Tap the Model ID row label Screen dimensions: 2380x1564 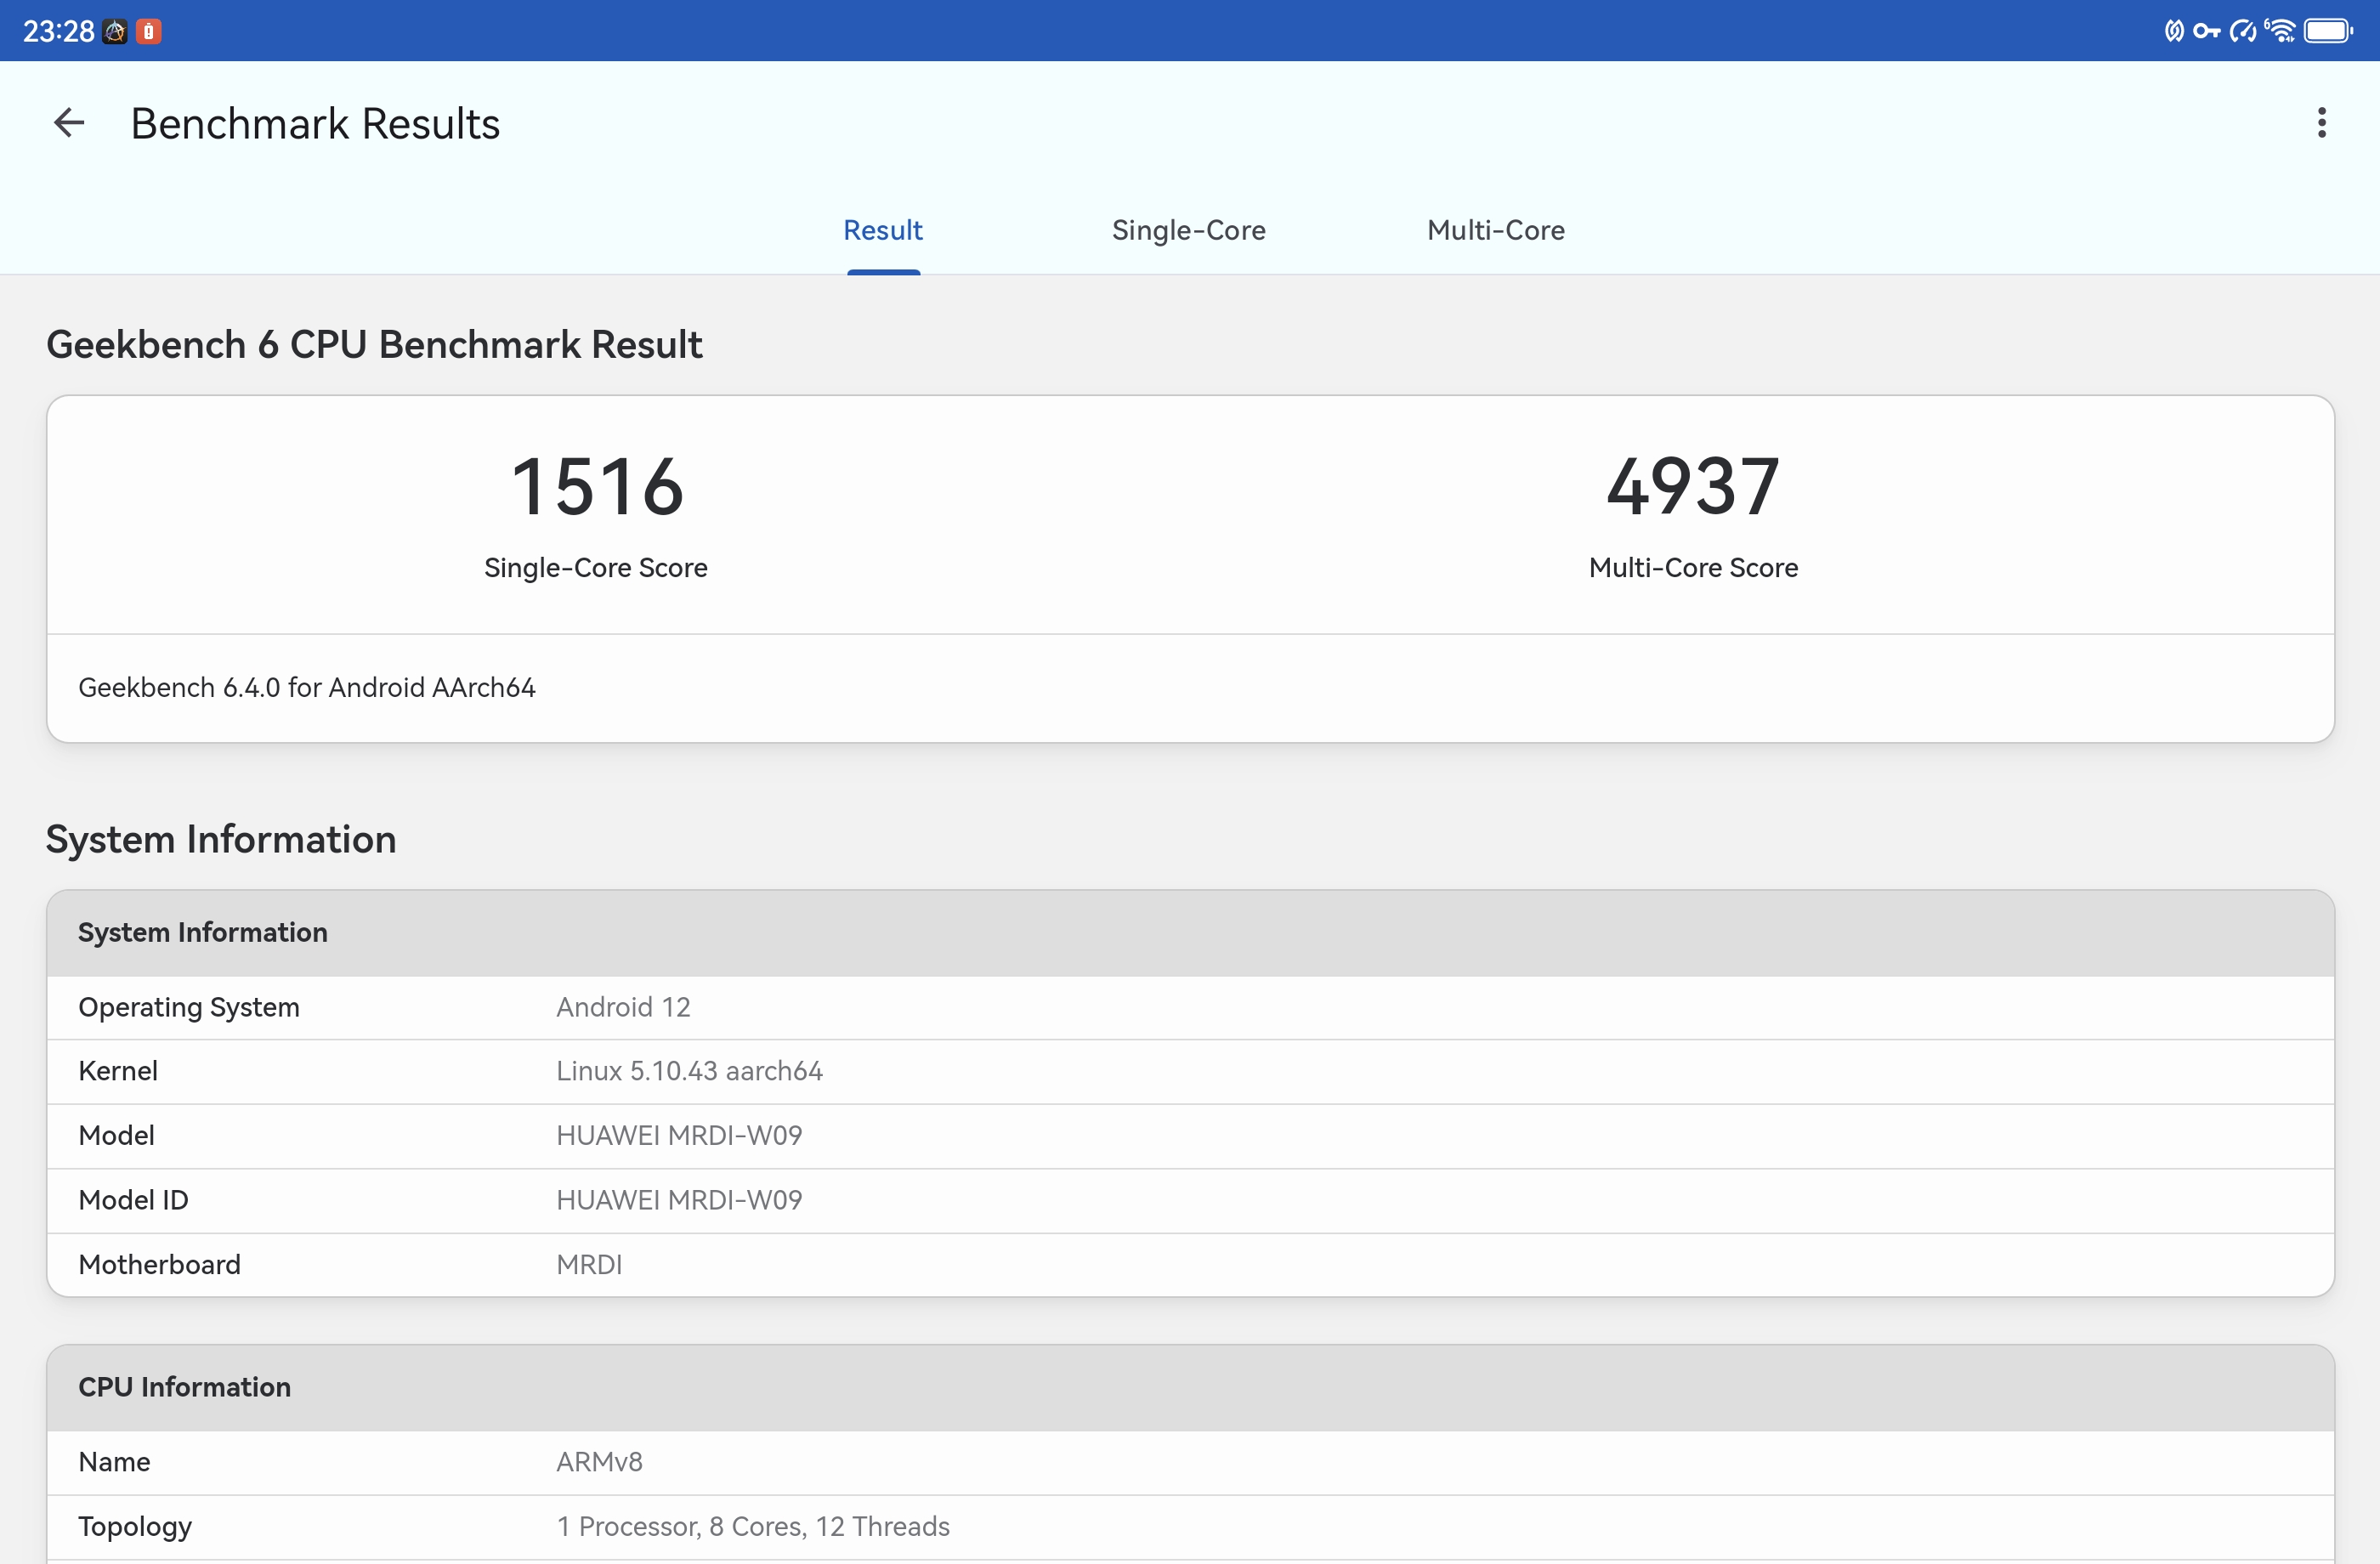coord(133,1200)
